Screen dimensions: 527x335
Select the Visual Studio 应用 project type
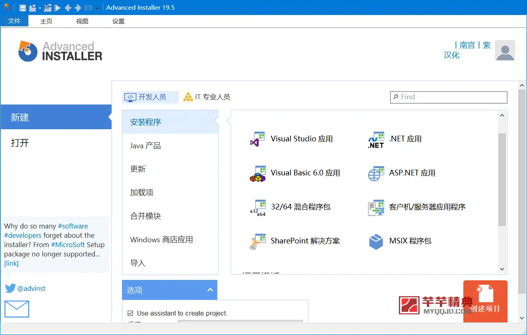click(302, 139)
